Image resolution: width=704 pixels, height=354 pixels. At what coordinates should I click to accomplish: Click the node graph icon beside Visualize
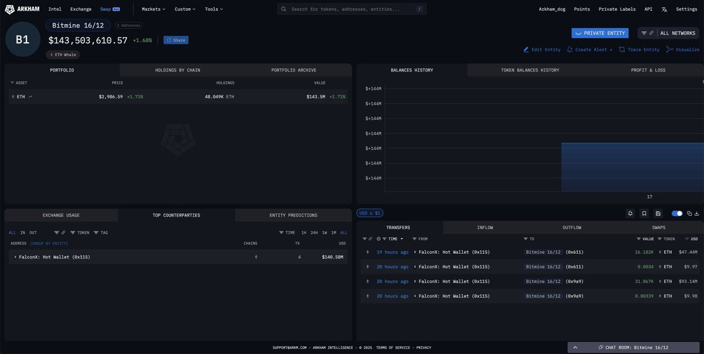[669, 50]
